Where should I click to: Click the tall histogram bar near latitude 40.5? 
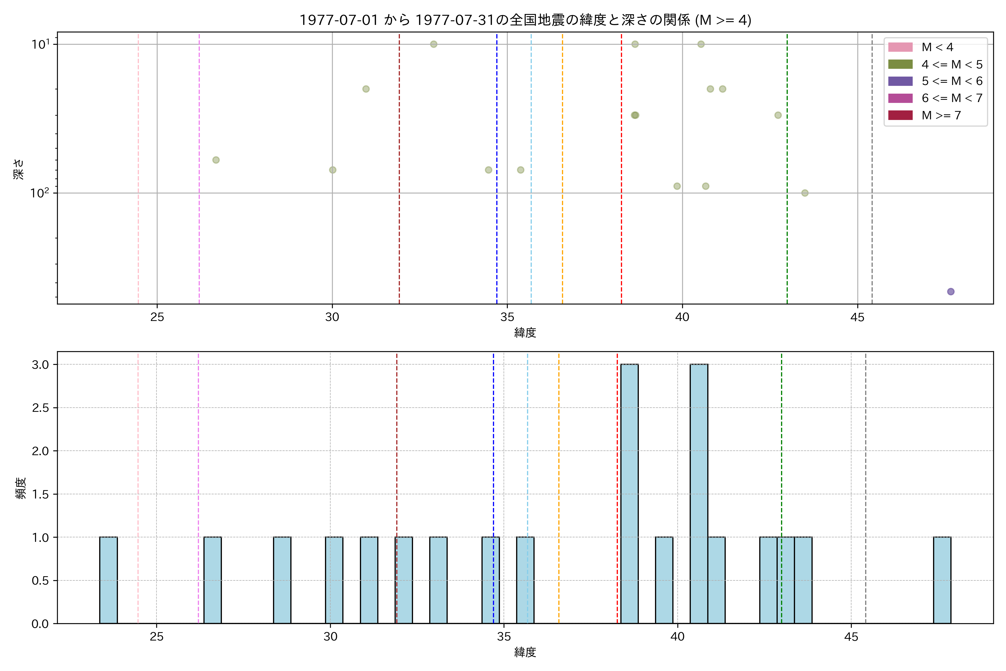[x=699, y=493]
